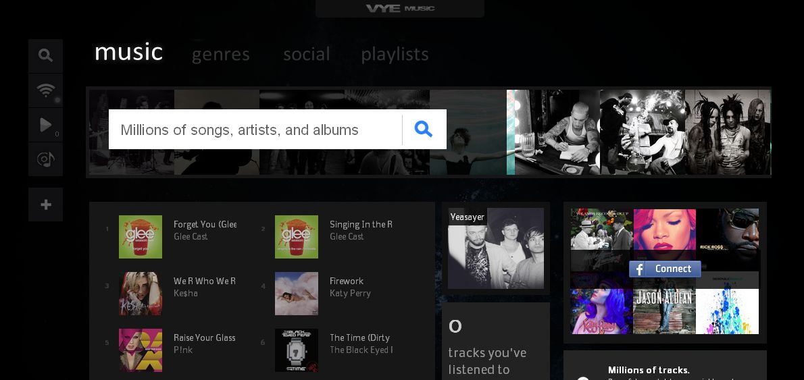Click the blue magnifier search button
The height and width of the screenshot is (380, 804).
(x=424, y=129)
